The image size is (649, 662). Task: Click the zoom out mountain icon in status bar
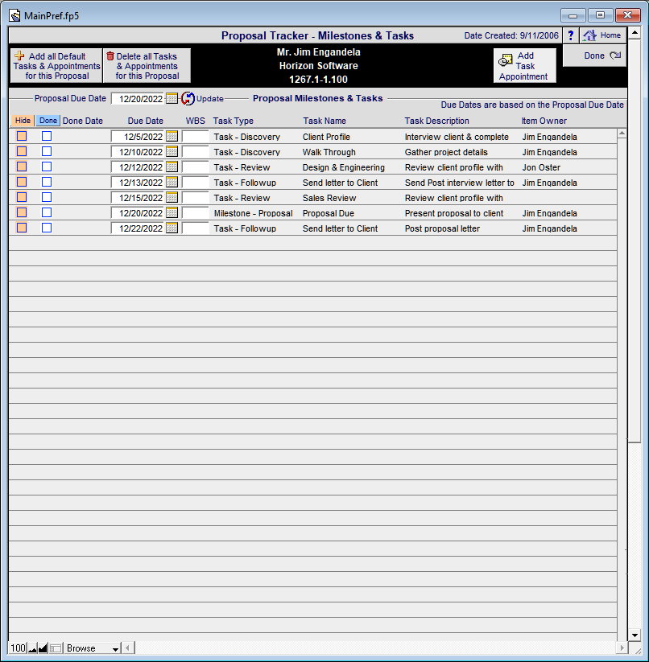[32, 648]
